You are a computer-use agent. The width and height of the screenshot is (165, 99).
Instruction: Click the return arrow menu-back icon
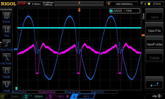(154, 85)
